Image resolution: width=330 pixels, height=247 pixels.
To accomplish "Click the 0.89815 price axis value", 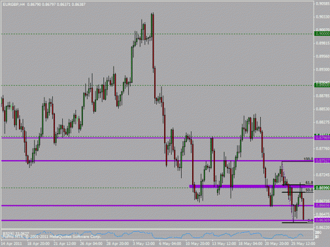I will pos(323,43).
